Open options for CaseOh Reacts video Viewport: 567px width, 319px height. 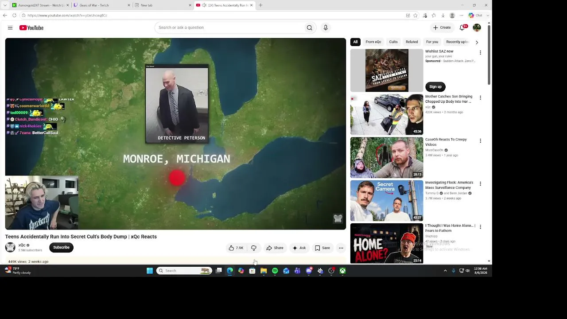point(480,140)
